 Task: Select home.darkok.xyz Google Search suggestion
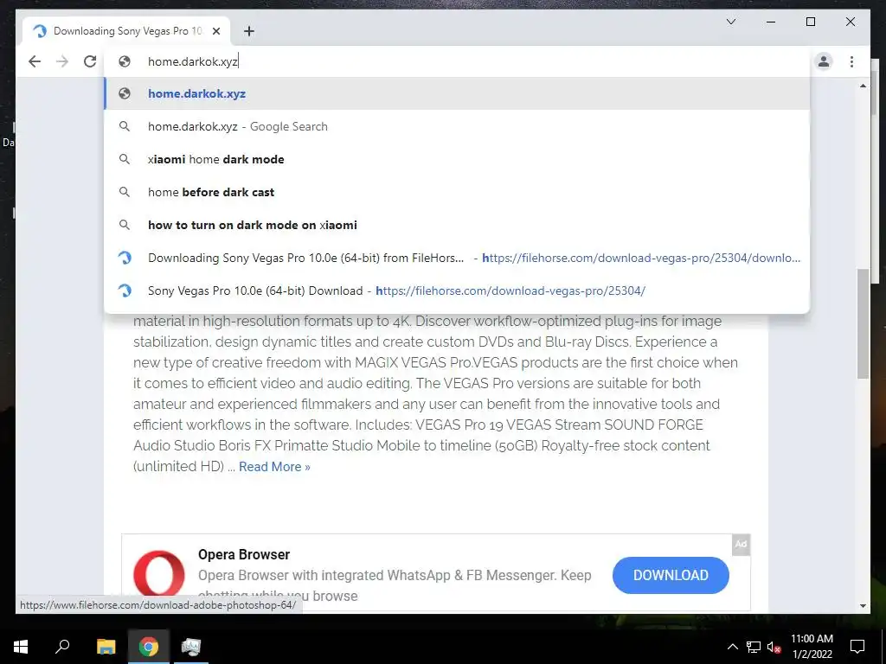point(457,126)
